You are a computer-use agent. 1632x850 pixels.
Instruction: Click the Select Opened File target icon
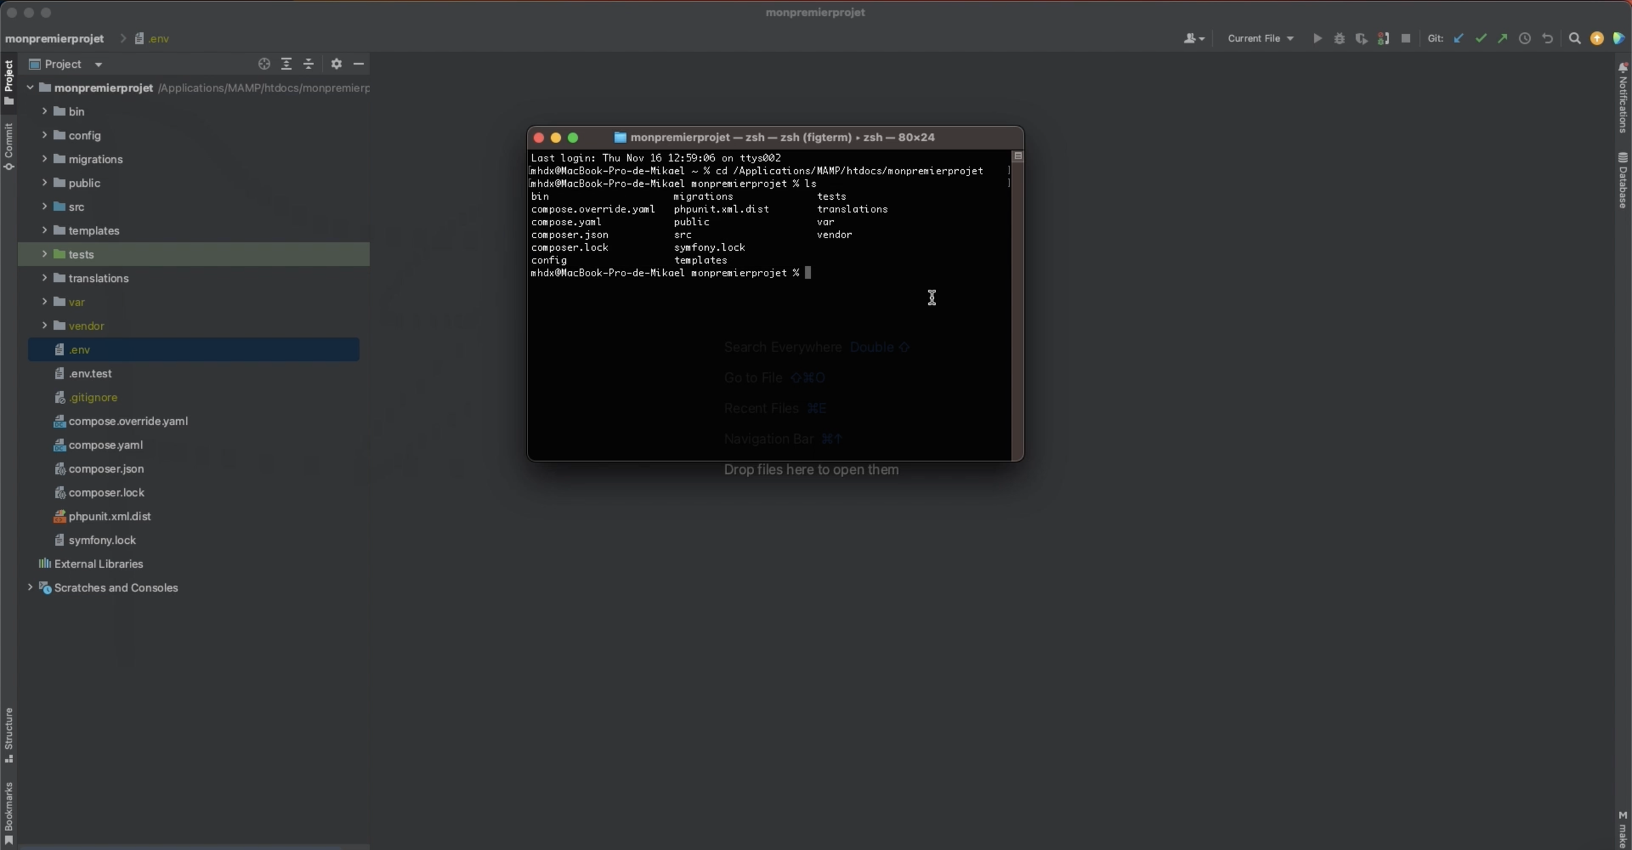click(264, 64)
